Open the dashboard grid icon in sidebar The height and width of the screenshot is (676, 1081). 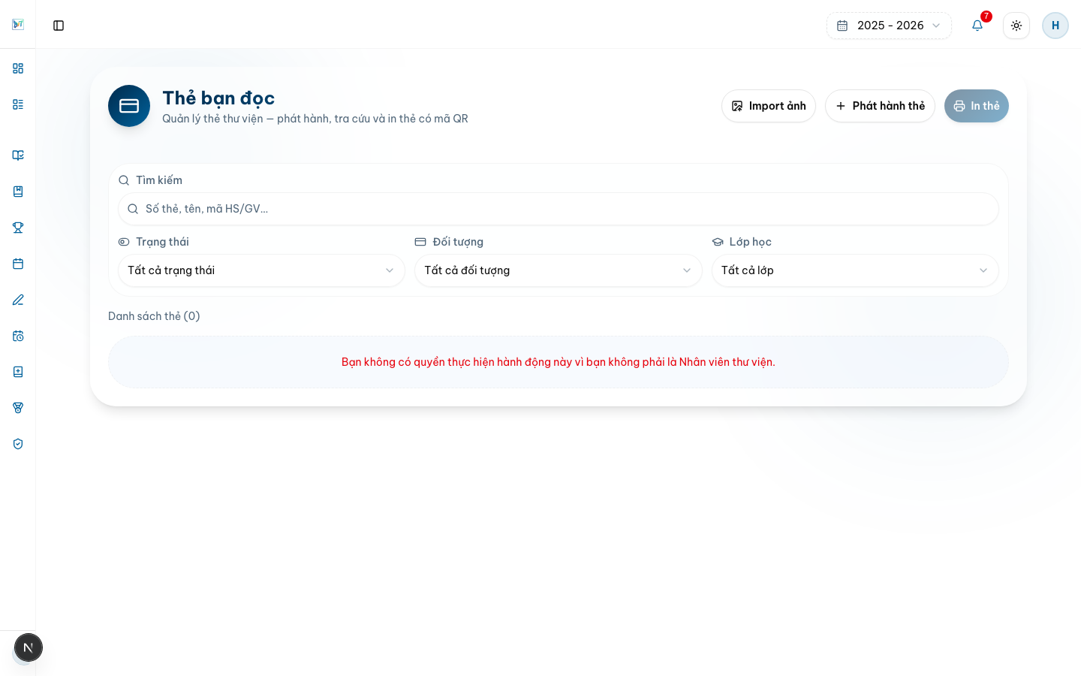pos(18,68)
